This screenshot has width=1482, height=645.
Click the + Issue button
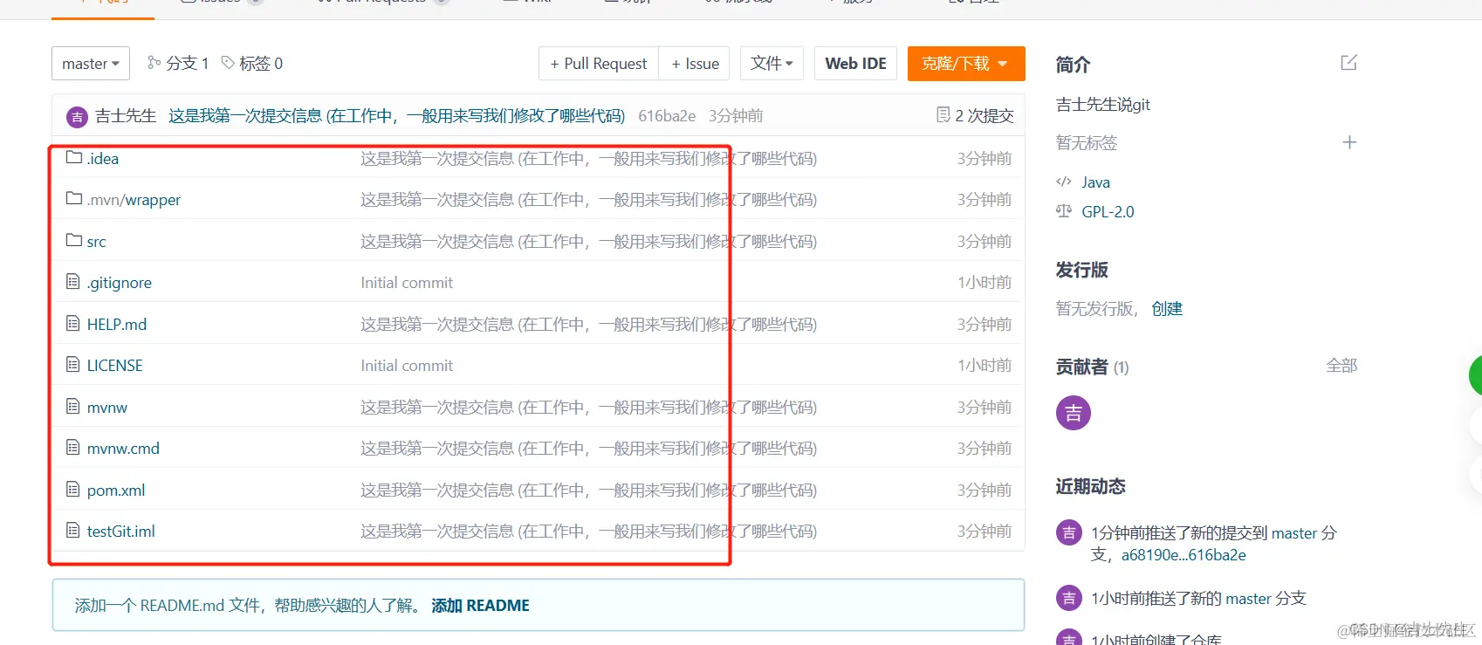point(695,64)
